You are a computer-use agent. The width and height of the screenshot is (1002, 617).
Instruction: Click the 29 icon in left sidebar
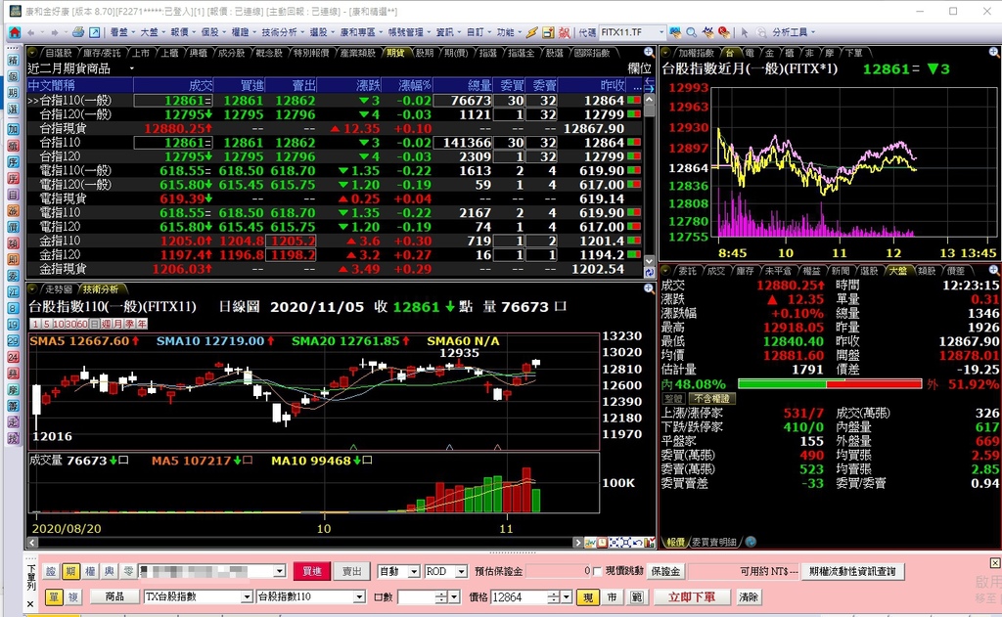point(13,341)
